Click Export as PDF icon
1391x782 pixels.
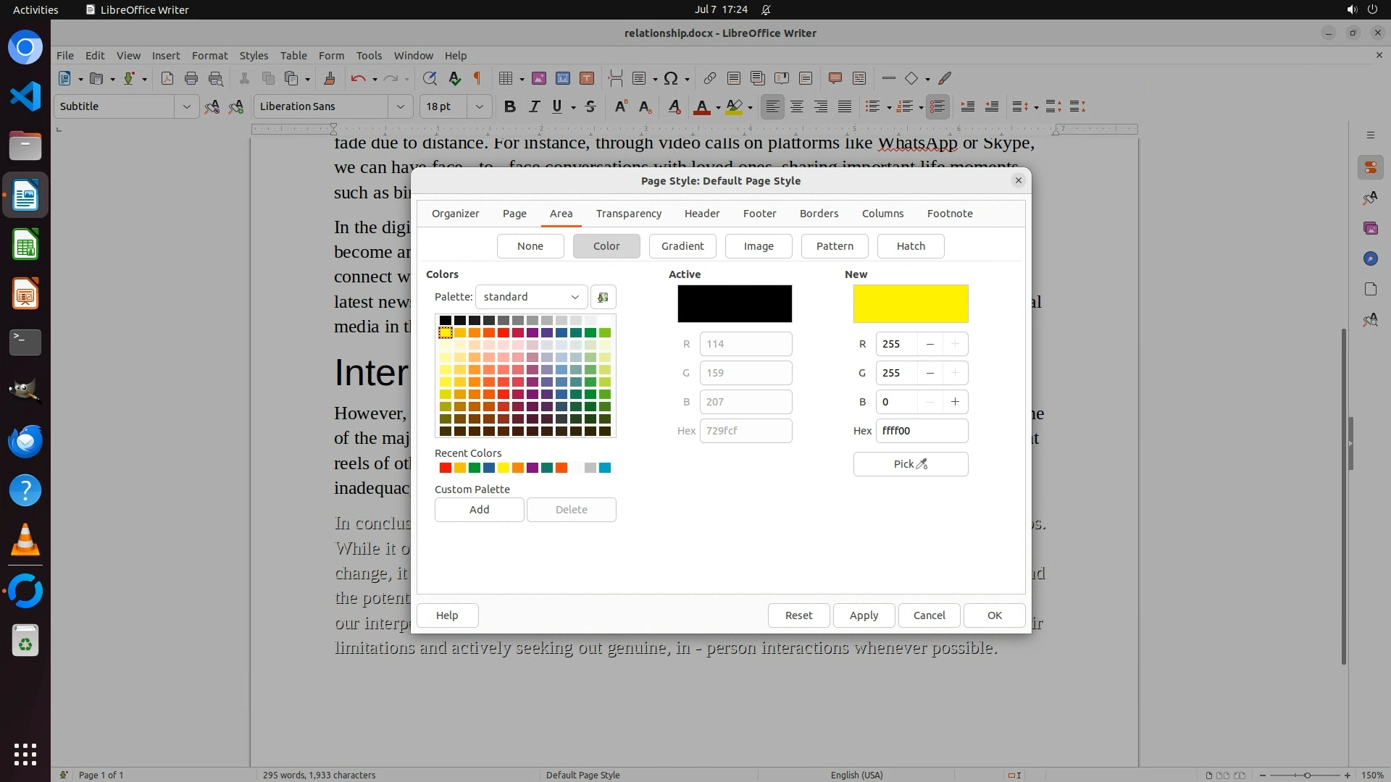pyautogui.click(x=167, y=78)
